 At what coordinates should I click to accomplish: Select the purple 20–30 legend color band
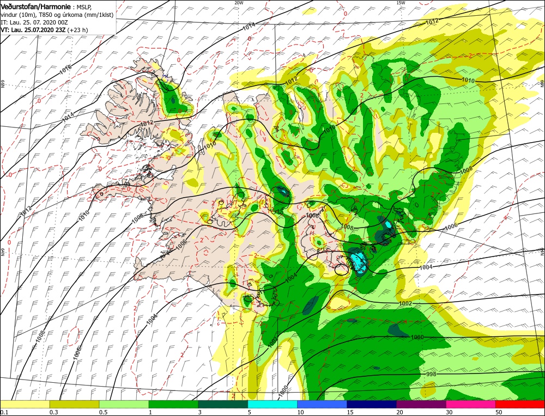pos(421,404)
